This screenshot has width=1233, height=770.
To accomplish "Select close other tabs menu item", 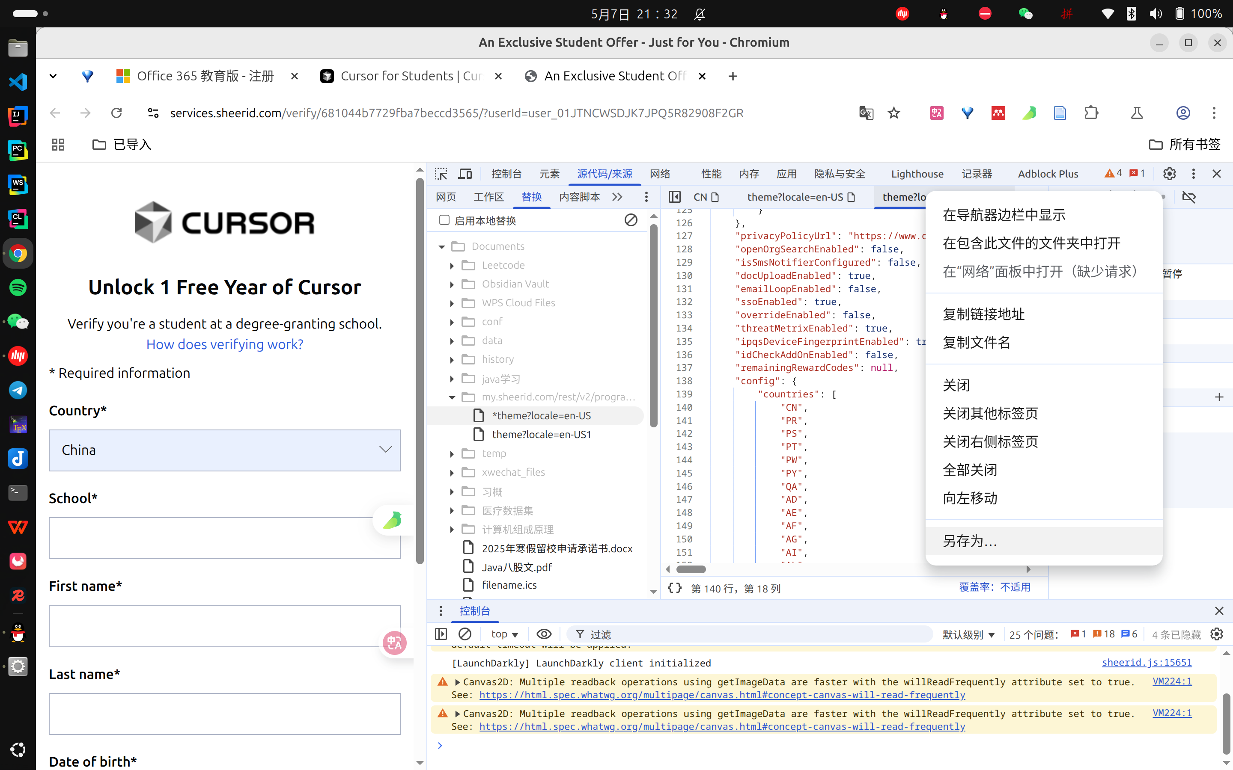I will tap(1043, 413).
